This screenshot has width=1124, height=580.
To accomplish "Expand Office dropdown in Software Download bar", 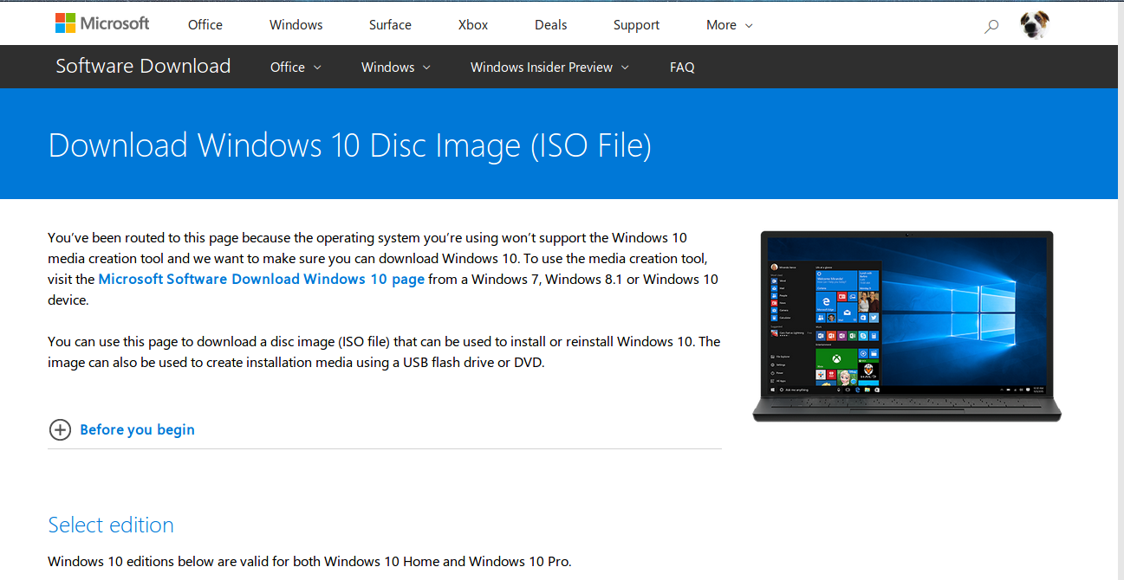I will (296, 68).
